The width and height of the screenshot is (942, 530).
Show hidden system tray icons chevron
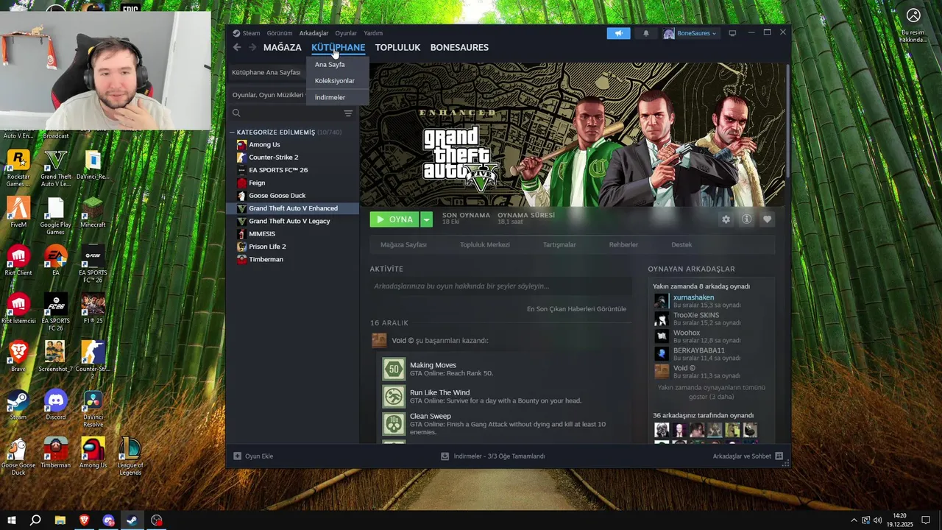tap(854, 520)
